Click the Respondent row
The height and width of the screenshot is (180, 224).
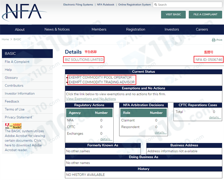tap(144, 127)
